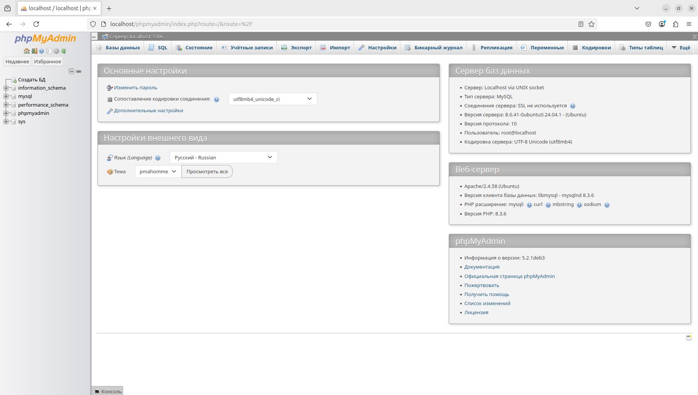Viewport: 698px width, 395px height.
Task: Click the chain link icon in sidebar
Action: click(79, 71)
